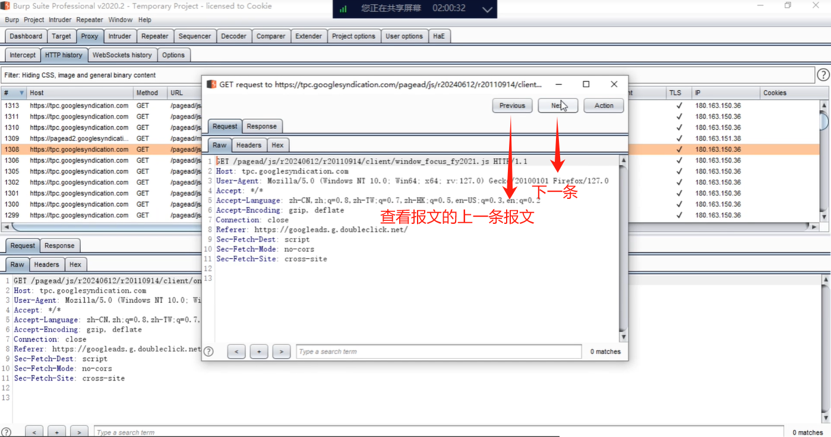This screenshot has height=437, width=831.
Task: Switch to the Intercept sub-tab
Action: click(x=23, y=55)
